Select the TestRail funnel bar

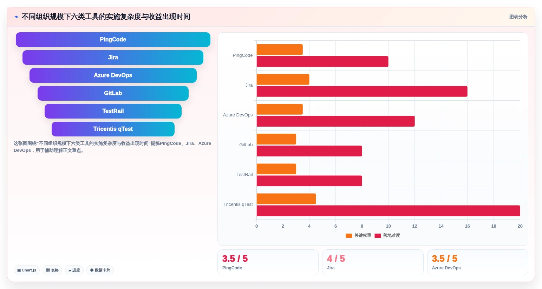113,111
